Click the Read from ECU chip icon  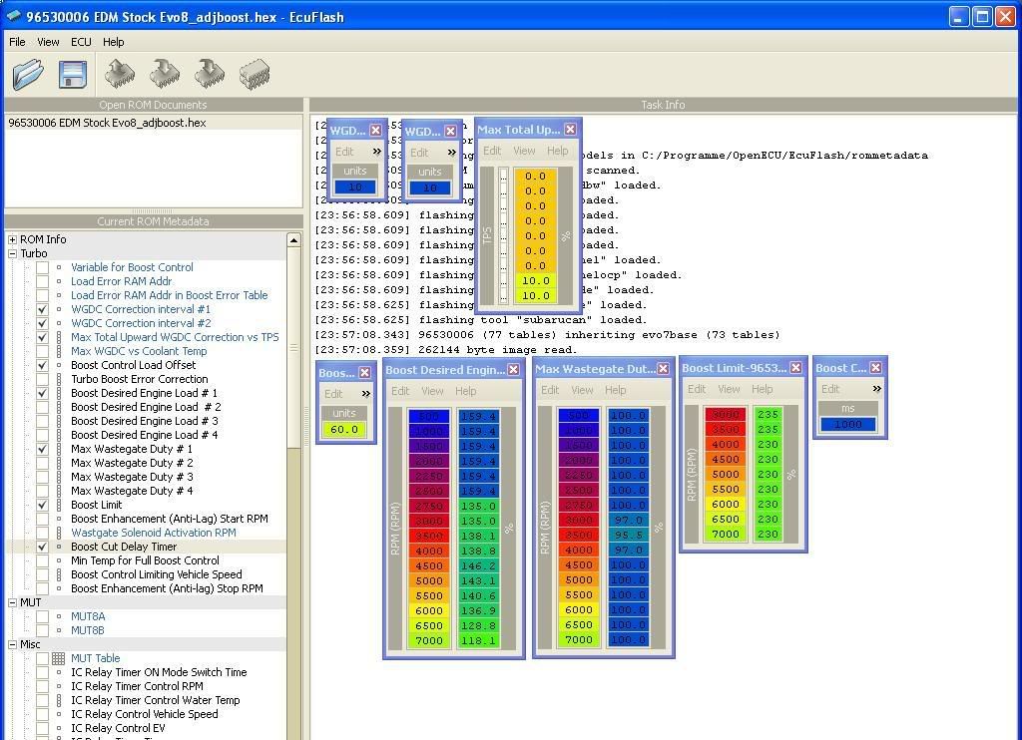[x=121, y=74]
